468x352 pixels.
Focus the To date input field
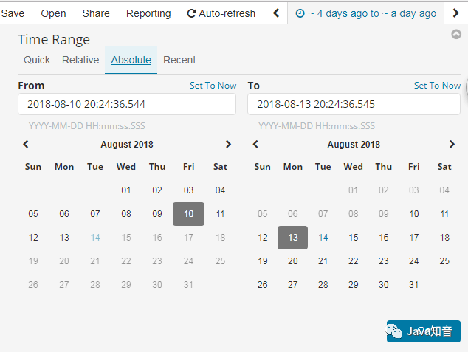[x=354, y=104]
